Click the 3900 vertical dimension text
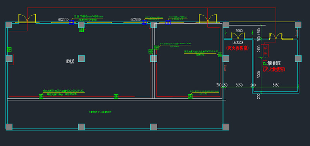Viewport: 310px width, 146px height. [x=259, y=75]
